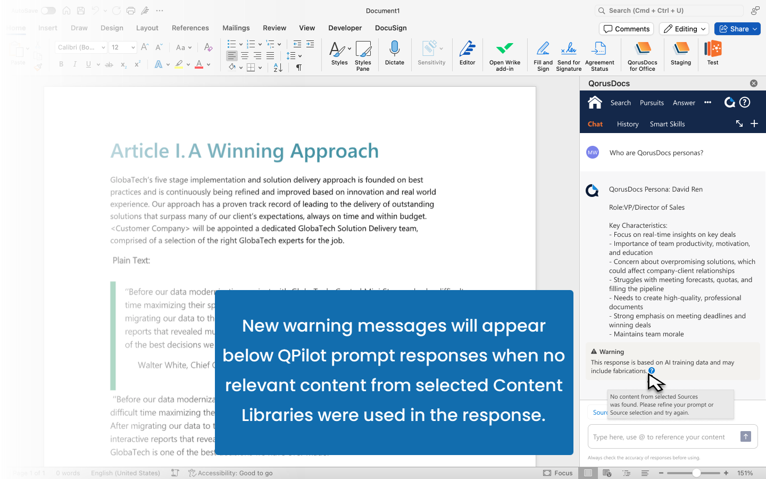Expand numbered list options
The width and height of the screenshot is (766, 479).
coord(260,44)
